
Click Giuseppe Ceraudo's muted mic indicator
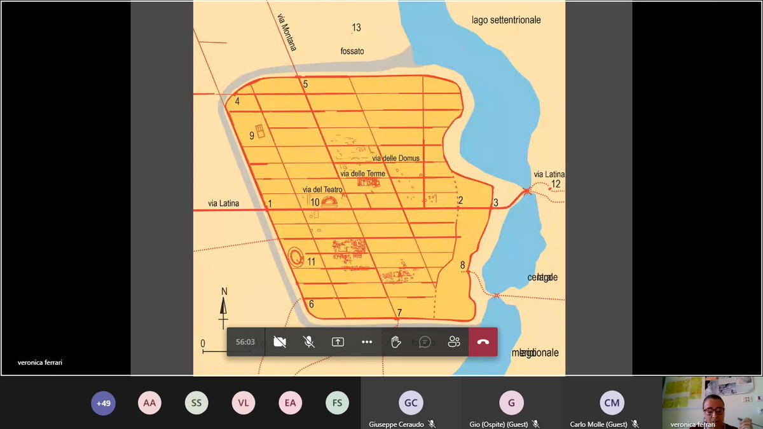(432, 424)
